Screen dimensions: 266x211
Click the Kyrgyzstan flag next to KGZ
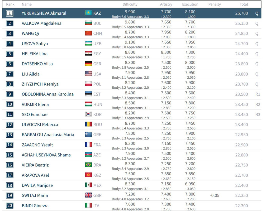click(x=88, y=175)
